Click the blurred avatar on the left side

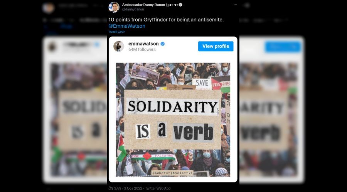pyautogui.click(x=48, y=8)
